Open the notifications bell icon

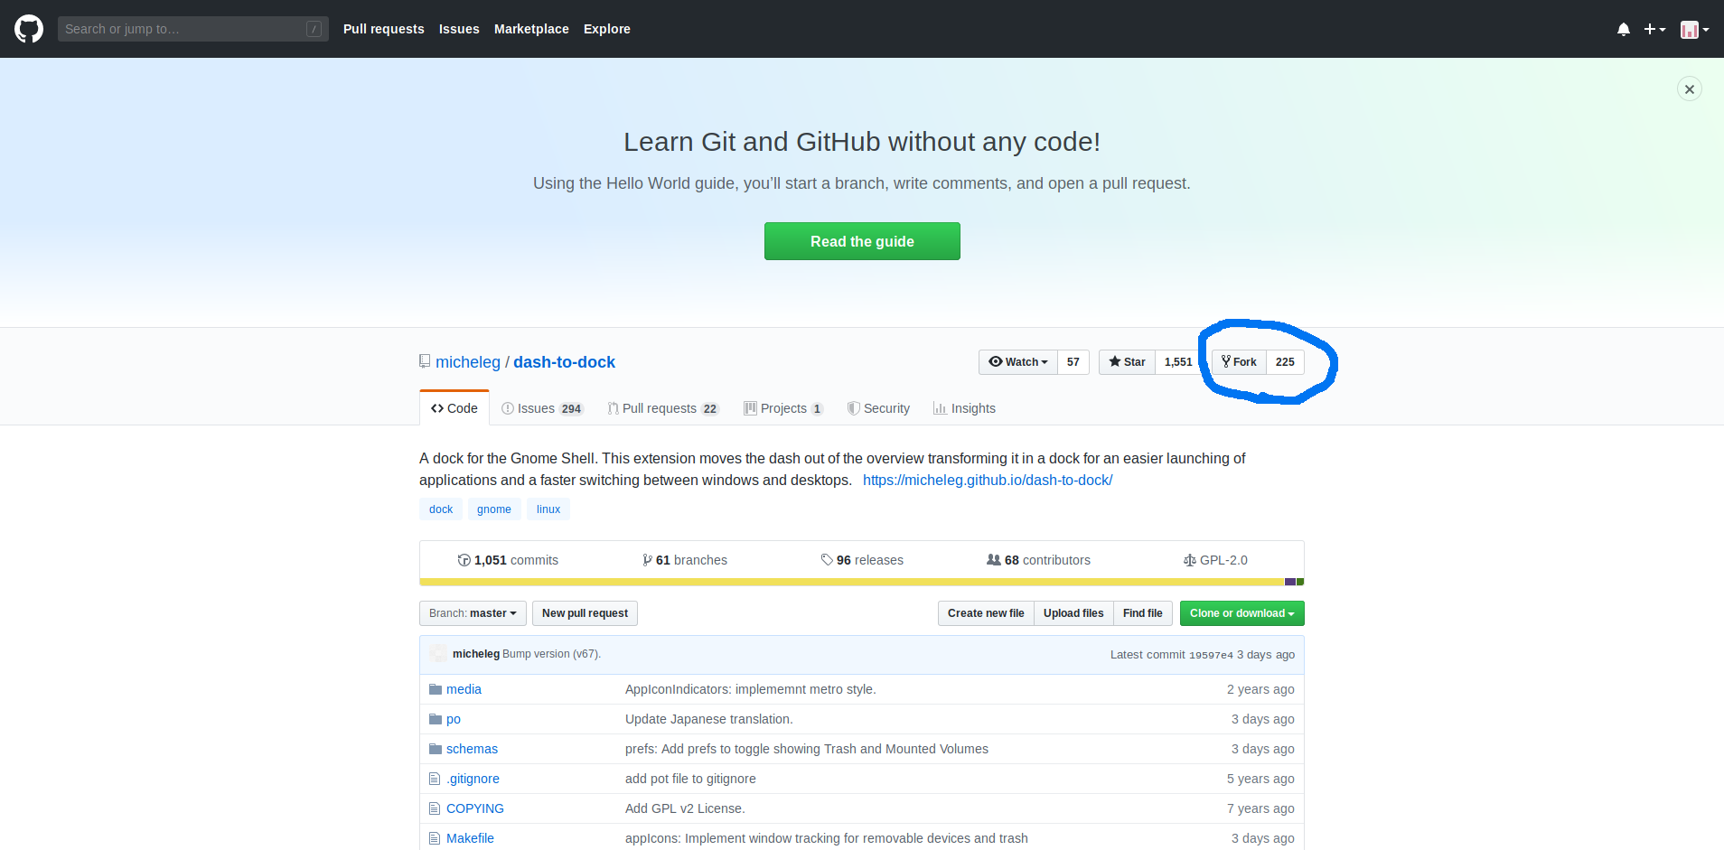[x=1624, y=29]
